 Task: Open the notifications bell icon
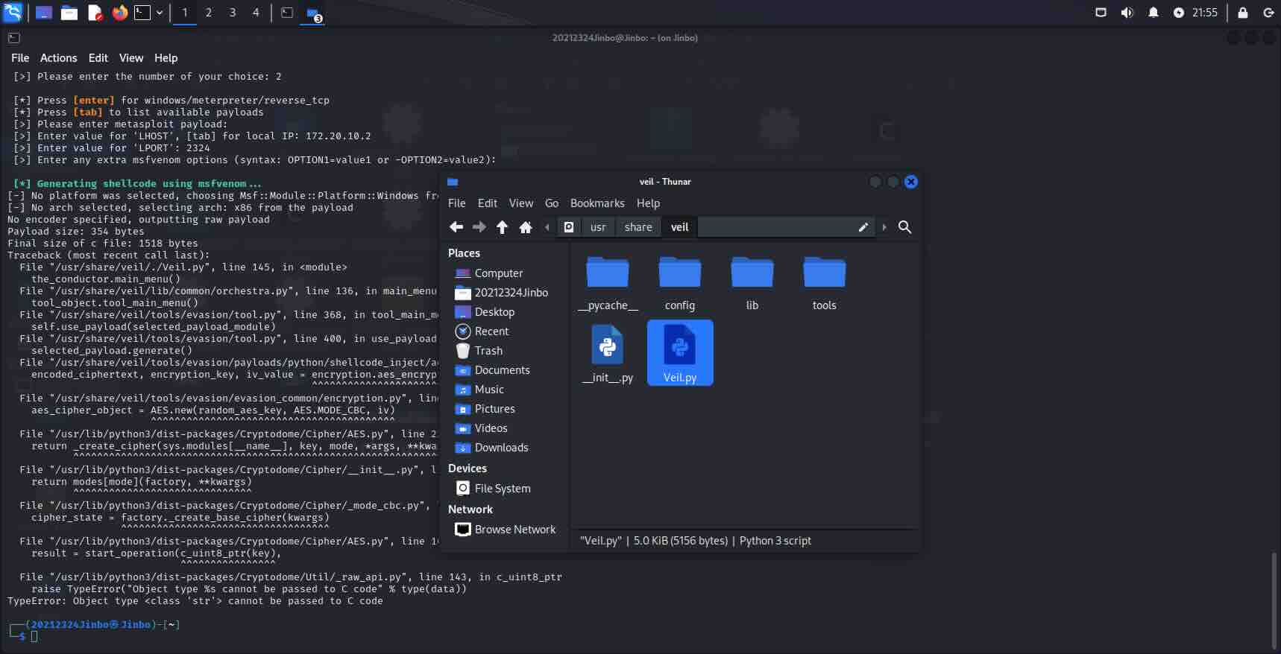tap(1153, 13)
